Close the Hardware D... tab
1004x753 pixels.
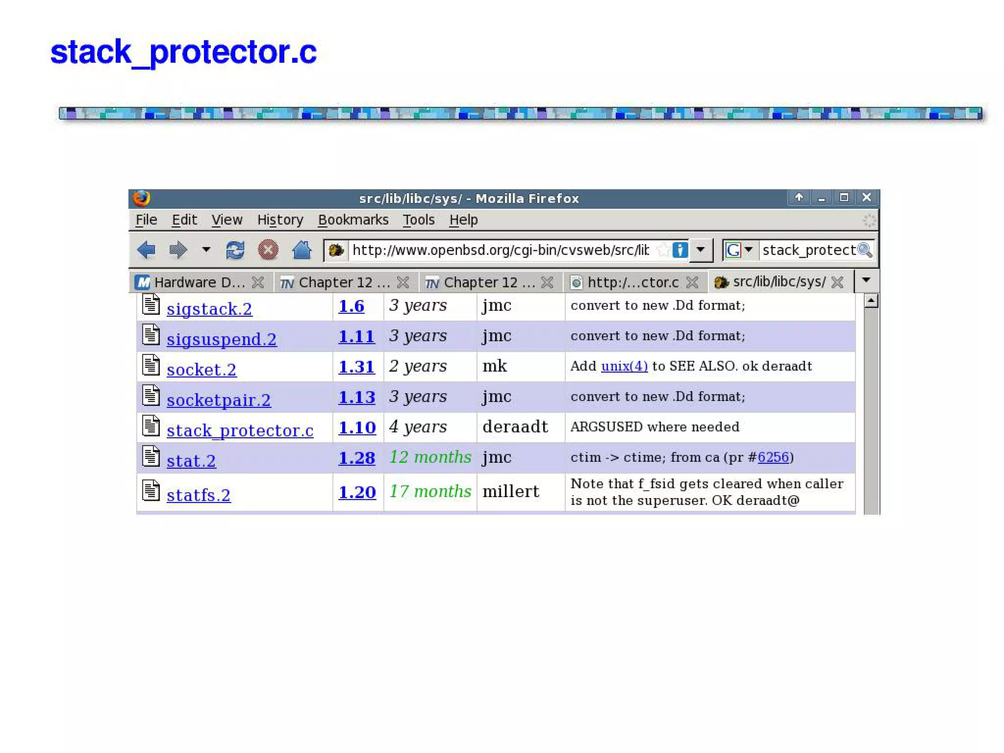coord(258,282)
